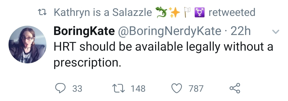The width and height of the screenshot is (288, 101).
Task: Click the white flag emoji
Action: 187,12
